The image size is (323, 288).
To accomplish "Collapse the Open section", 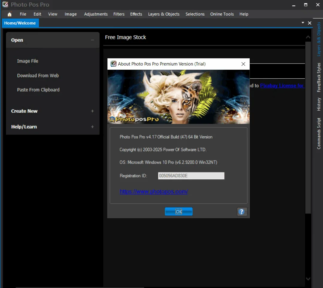I will tap(92, 40).
